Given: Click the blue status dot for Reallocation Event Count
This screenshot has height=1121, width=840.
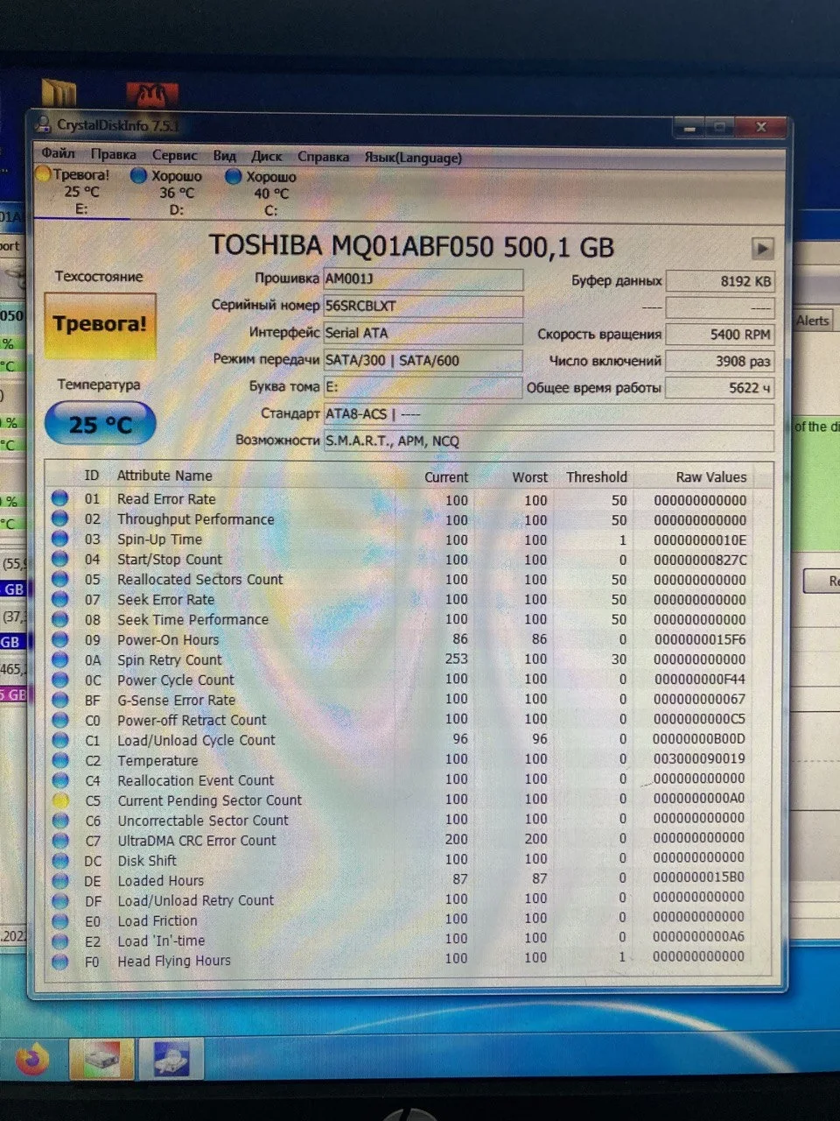Looking at the screenshot, I should point(60,779).
